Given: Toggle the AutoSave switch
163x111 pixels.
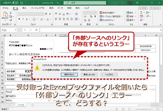Looking at the screenshot, I should 15,3.
